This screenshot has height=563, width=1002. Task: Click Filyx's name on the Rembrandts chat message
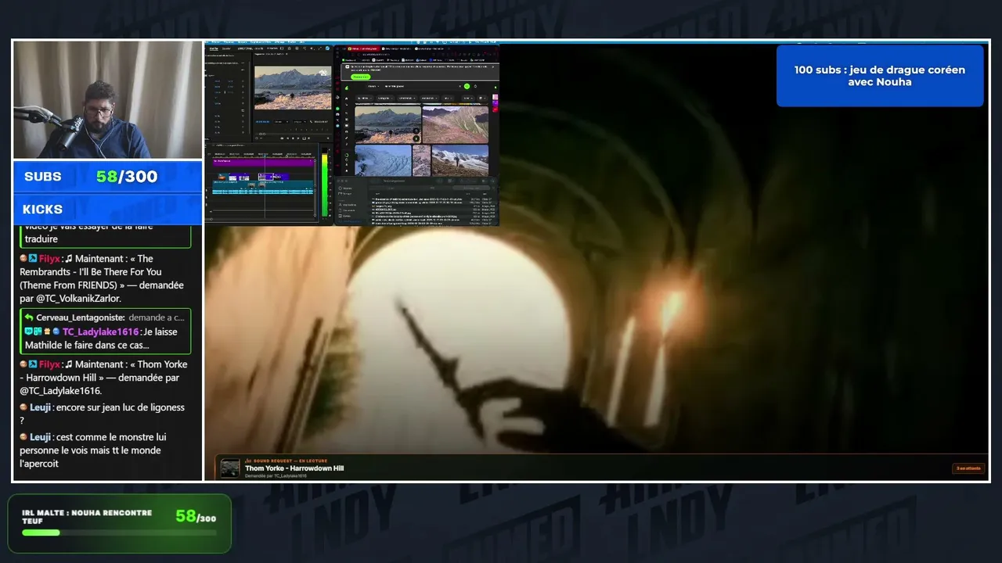(x=49, y=259)
